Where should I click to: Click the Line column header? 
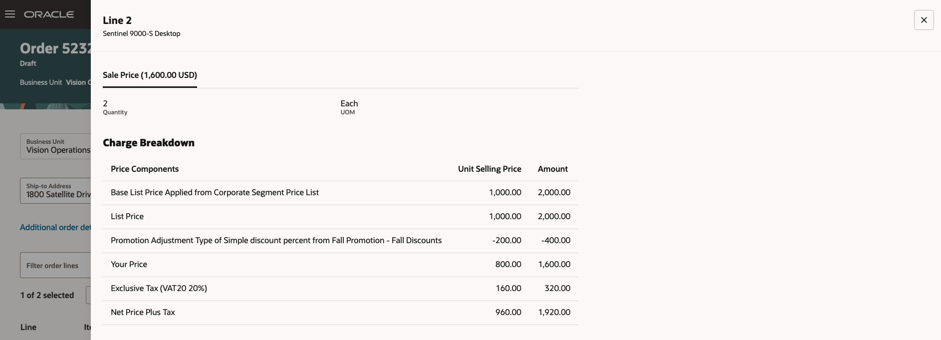(x=28, y=327)
